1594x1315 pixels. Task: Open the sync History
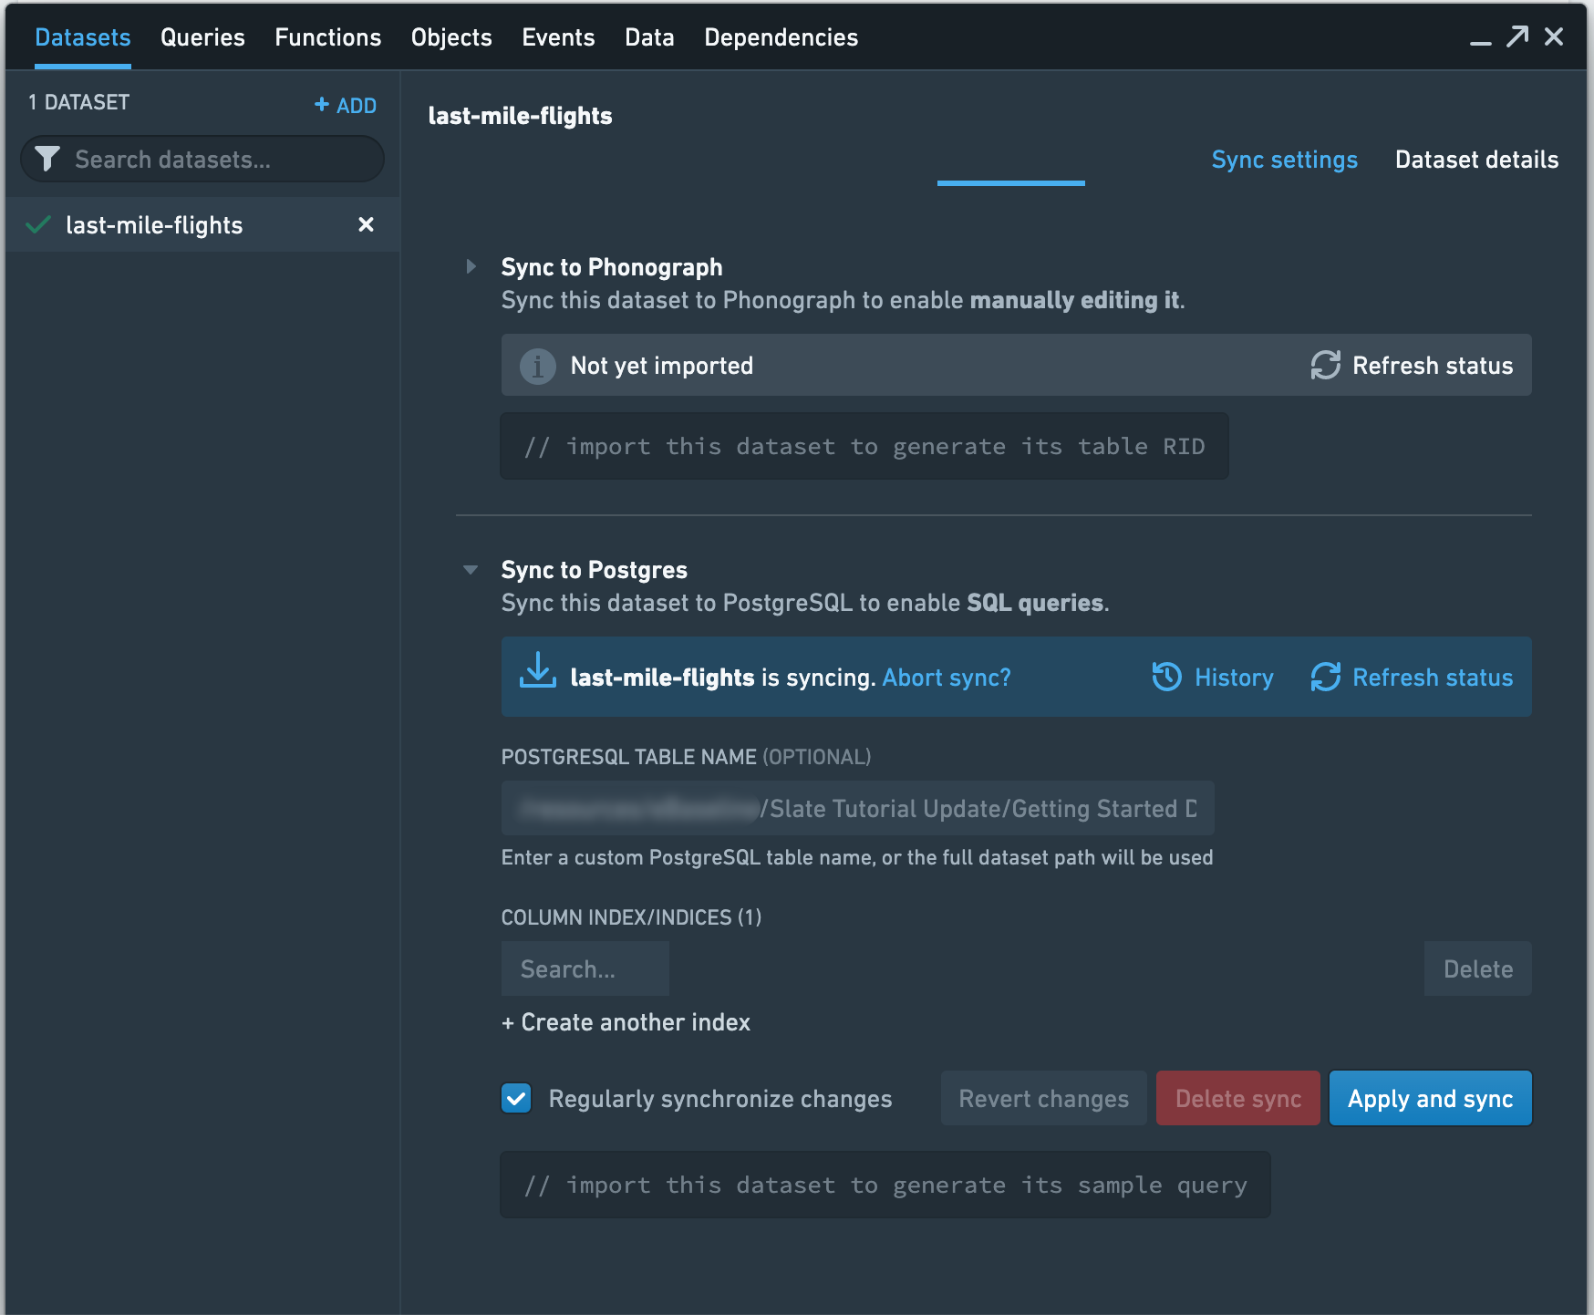click(x=1213, y=678)
